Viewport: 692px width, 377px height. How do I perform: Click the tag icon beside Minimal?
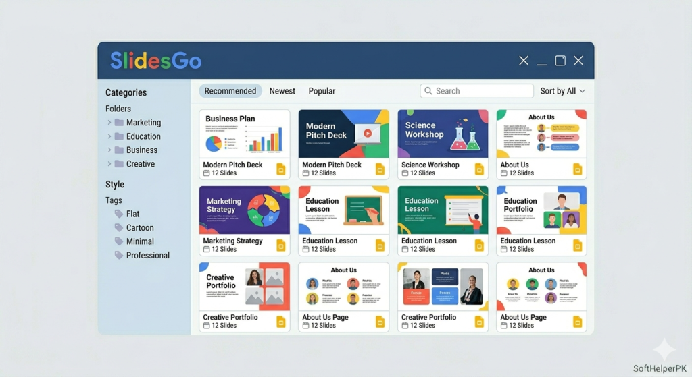119,241
